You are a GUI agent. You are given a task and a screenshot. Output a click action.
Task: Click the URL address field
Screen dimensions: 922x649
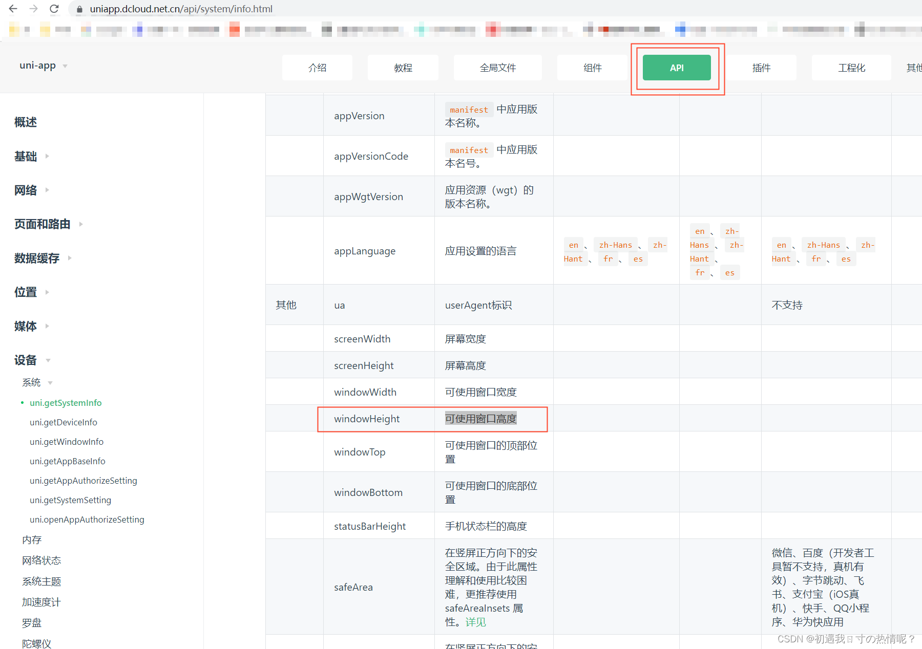point(181,9)
